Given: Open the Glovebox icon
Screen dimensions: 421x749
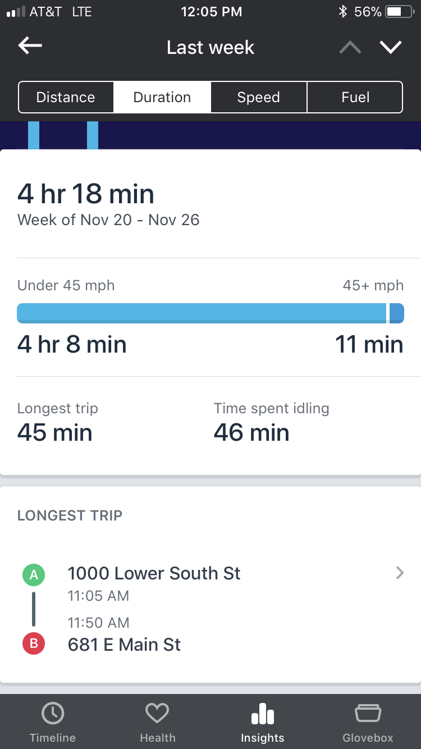Looking at the screenshot, I should [368, 714].
